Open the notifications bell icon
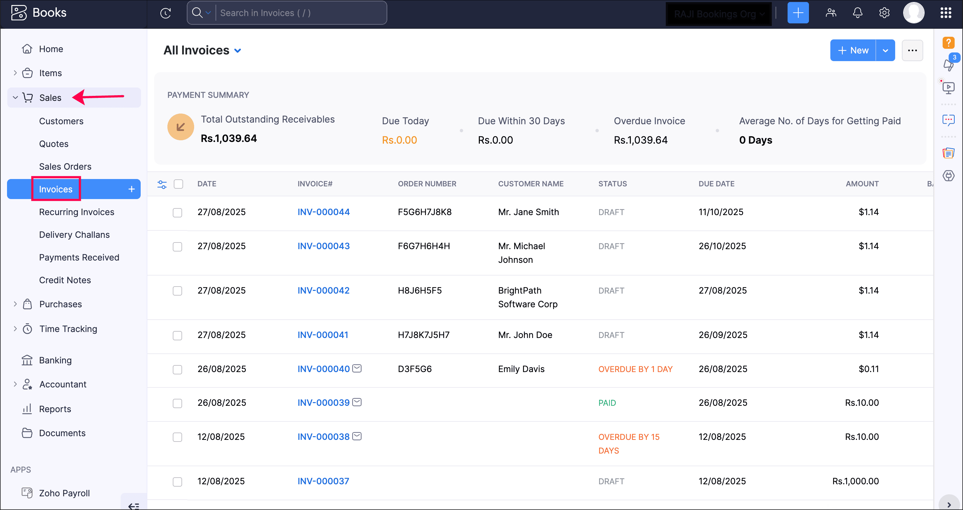Image resolution: width=963 pixels, height=510 pixels. (857, 13)
